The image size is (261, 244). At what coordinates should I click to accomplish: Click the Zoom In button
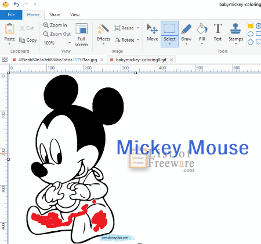point(55,25)
